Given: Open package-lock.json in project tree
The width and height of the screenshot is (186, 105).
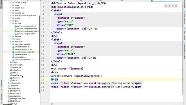Looking at the screenshot, I should (x=18, y=99).
